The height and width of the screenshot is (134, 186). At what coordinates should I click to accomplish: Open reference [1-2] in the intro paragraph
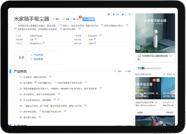click(60, 25)
